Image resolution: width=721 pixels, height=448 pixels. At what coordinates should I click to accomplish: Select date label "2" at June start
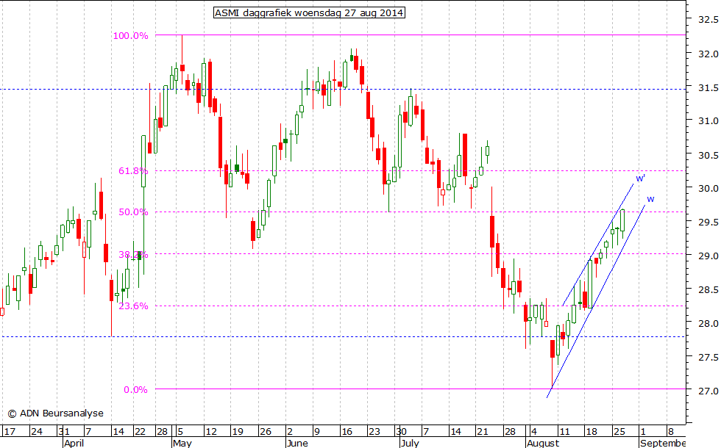[x=290, y=432]
